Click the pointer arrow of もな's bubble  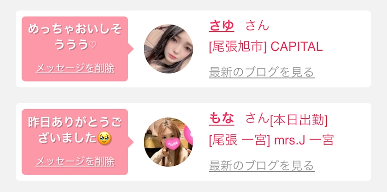pos(130,142)
